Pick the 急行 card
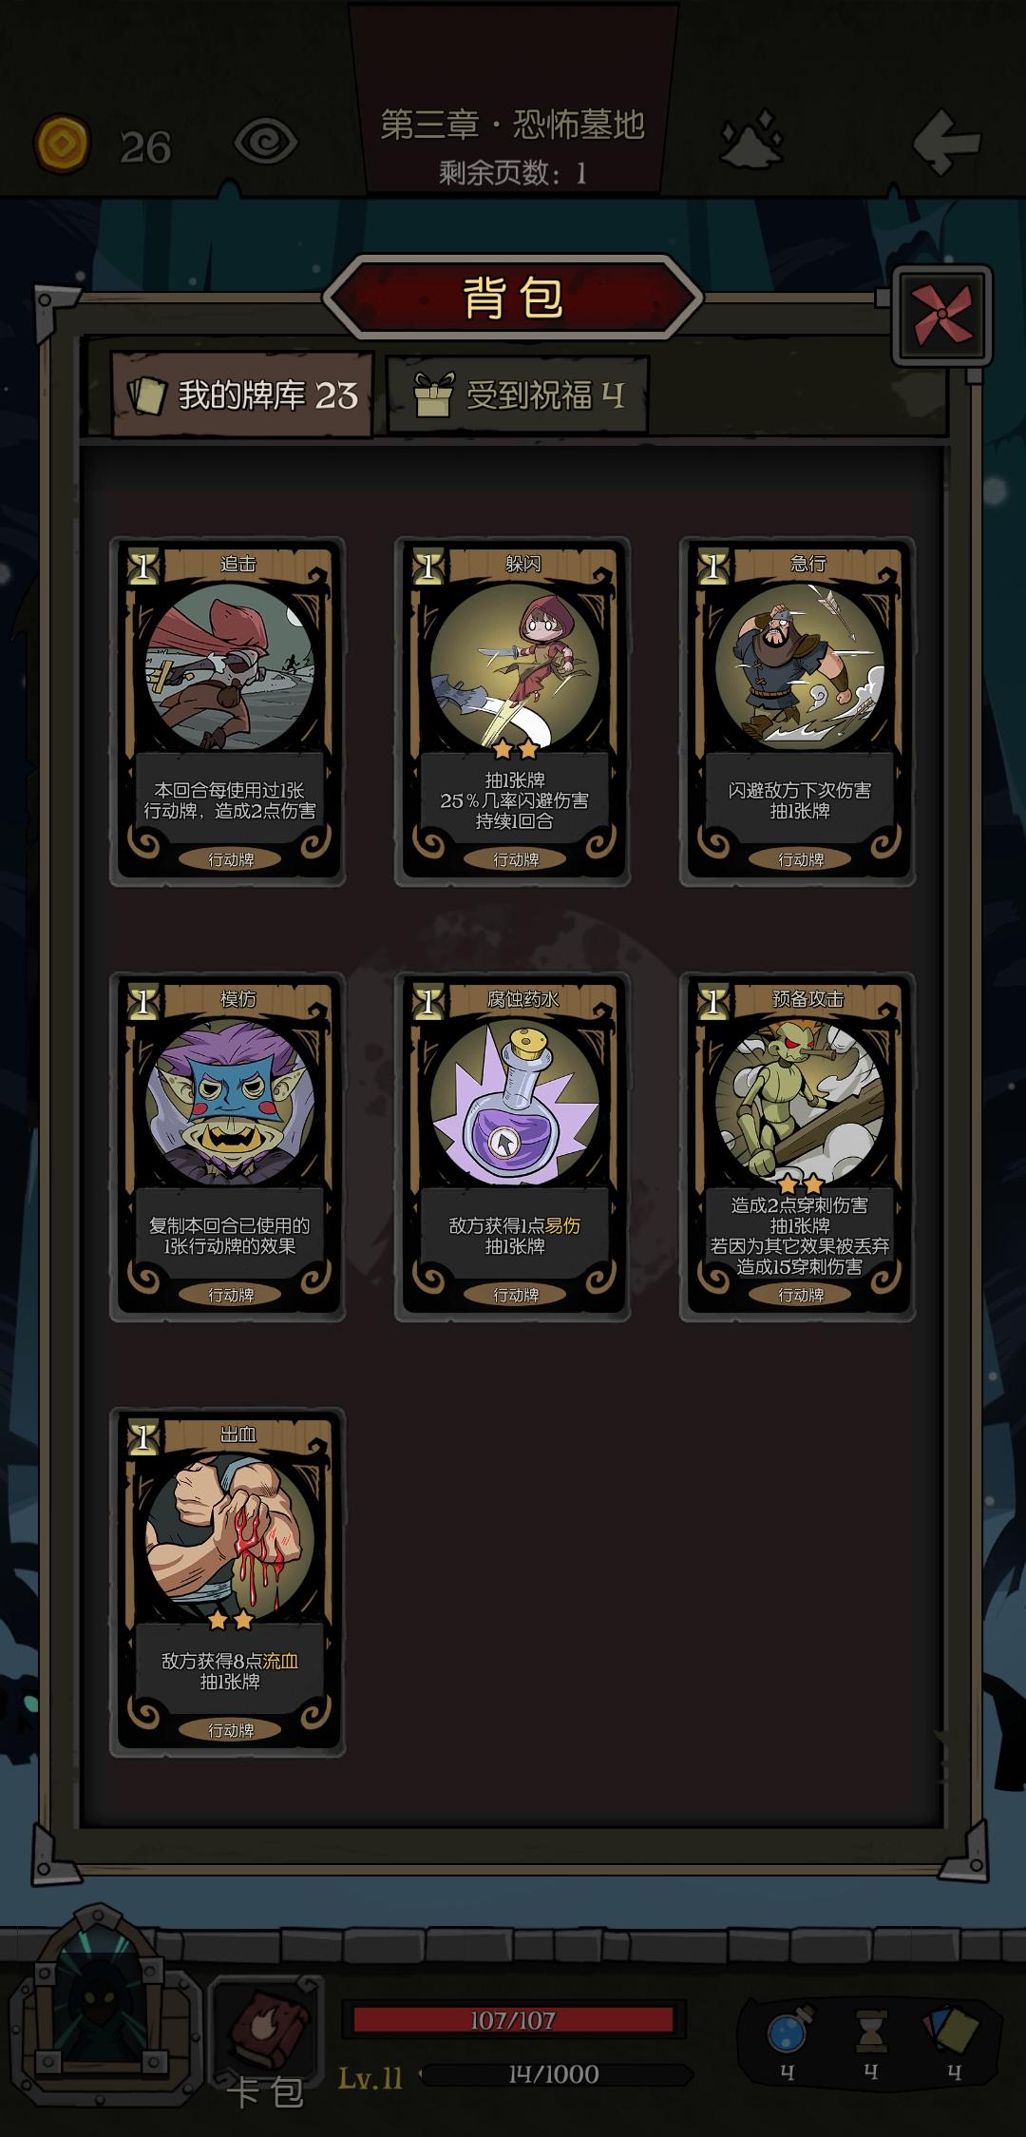Viewport: 1026px width, 2137px height. [x=798, y=712]
